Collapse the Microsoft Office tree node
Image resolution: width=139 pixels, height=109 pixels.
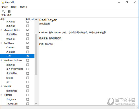pos(2,30)
